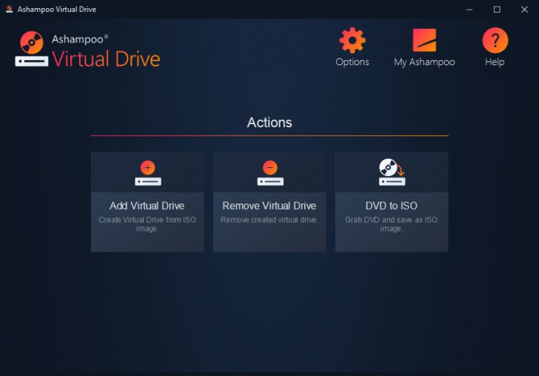Select the DVD to ISO title
539x376 pixels.
pyautogui.click(x=391, y=206)
